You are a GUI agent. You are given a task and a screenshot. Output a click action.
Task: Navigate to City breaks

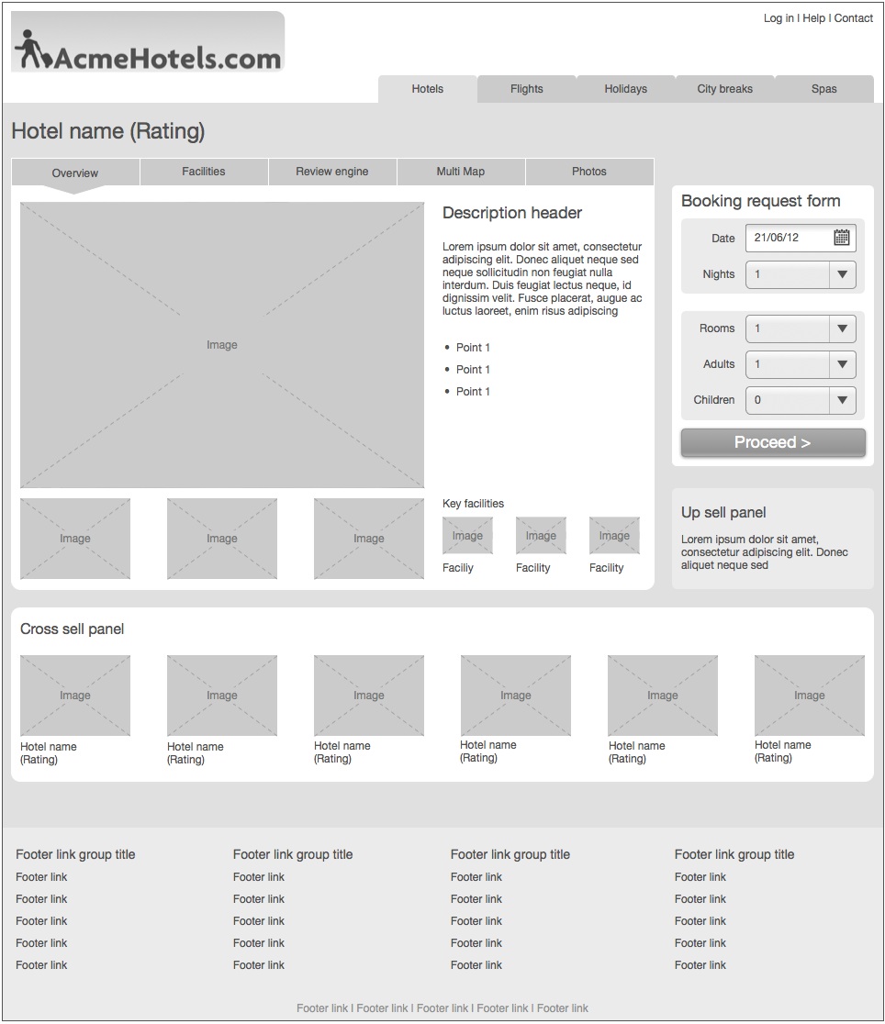click(x=724, y=88)
